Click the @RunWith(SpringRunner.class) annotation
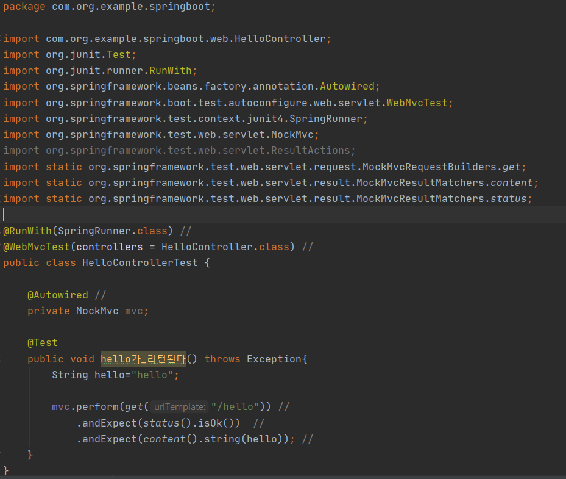Screen dimensions: 566x479 point(88,231)
